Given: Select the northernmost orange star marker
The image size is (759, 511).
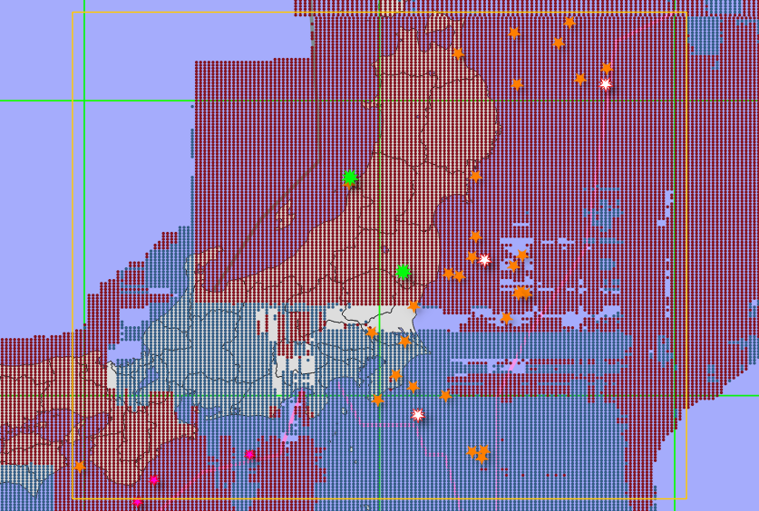Looking at the screenshot, I should (569, 23).
